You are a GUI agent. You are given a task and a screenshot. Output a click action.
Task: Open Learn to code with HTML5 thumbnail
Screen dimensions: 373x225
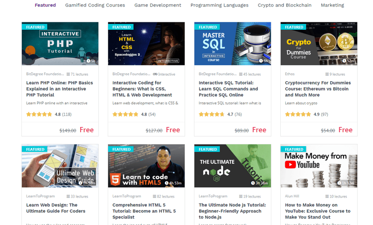(x=146, y=166)
